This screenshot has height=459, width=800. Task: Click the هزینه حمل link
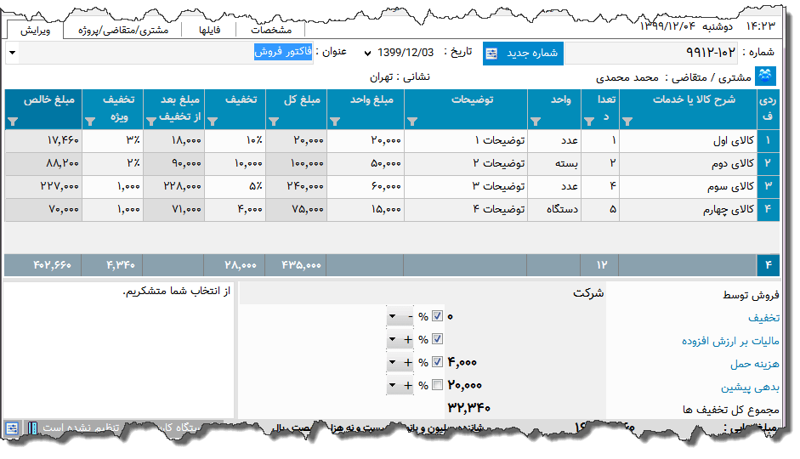pyautogui.click(x=755, y=364)
